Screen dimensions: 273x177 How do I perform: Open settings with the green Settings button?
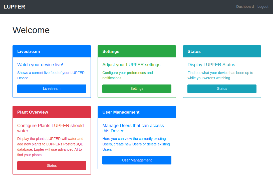coord(137,88)
